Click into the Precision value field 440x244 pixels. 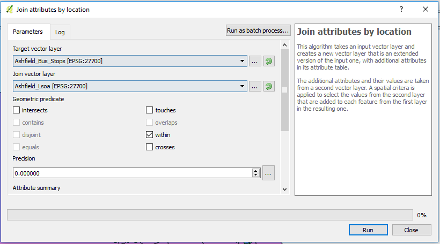133,173
